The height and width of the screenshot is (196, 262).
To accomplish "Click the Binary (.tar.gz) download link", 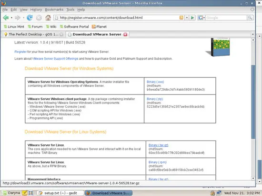I will (x=158, y=145).
